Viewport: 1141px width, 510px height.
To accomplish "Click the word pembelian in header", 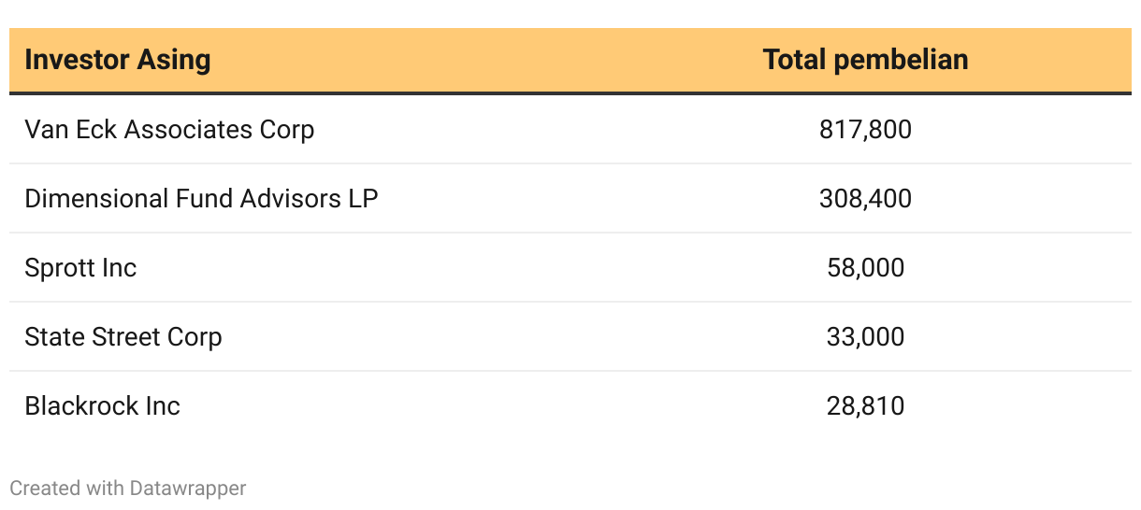I will point(901,60).
